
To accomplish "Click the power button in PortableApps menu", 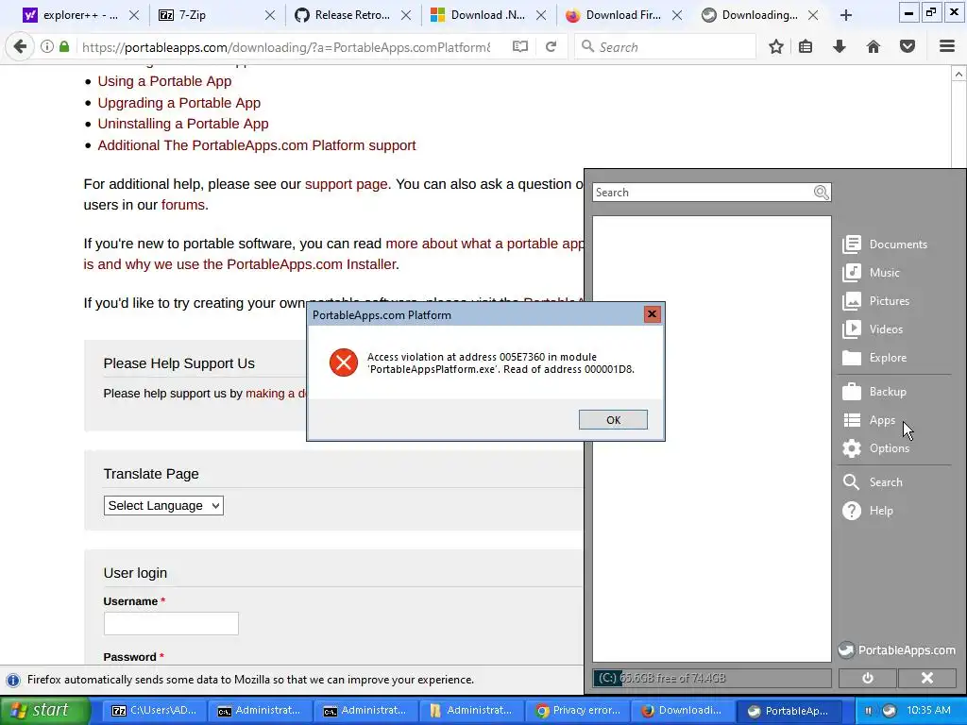I will [868, 678].
